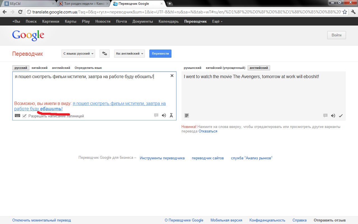Select русский source language tab
Viewport: 358px width, 224px height.
21,68
